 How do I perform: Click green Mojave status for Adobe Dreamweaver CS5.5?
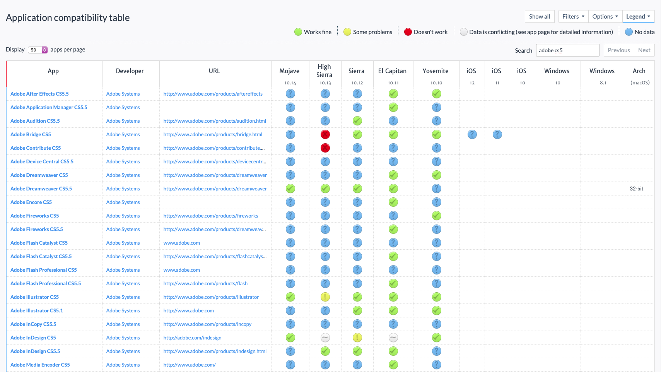290,189
